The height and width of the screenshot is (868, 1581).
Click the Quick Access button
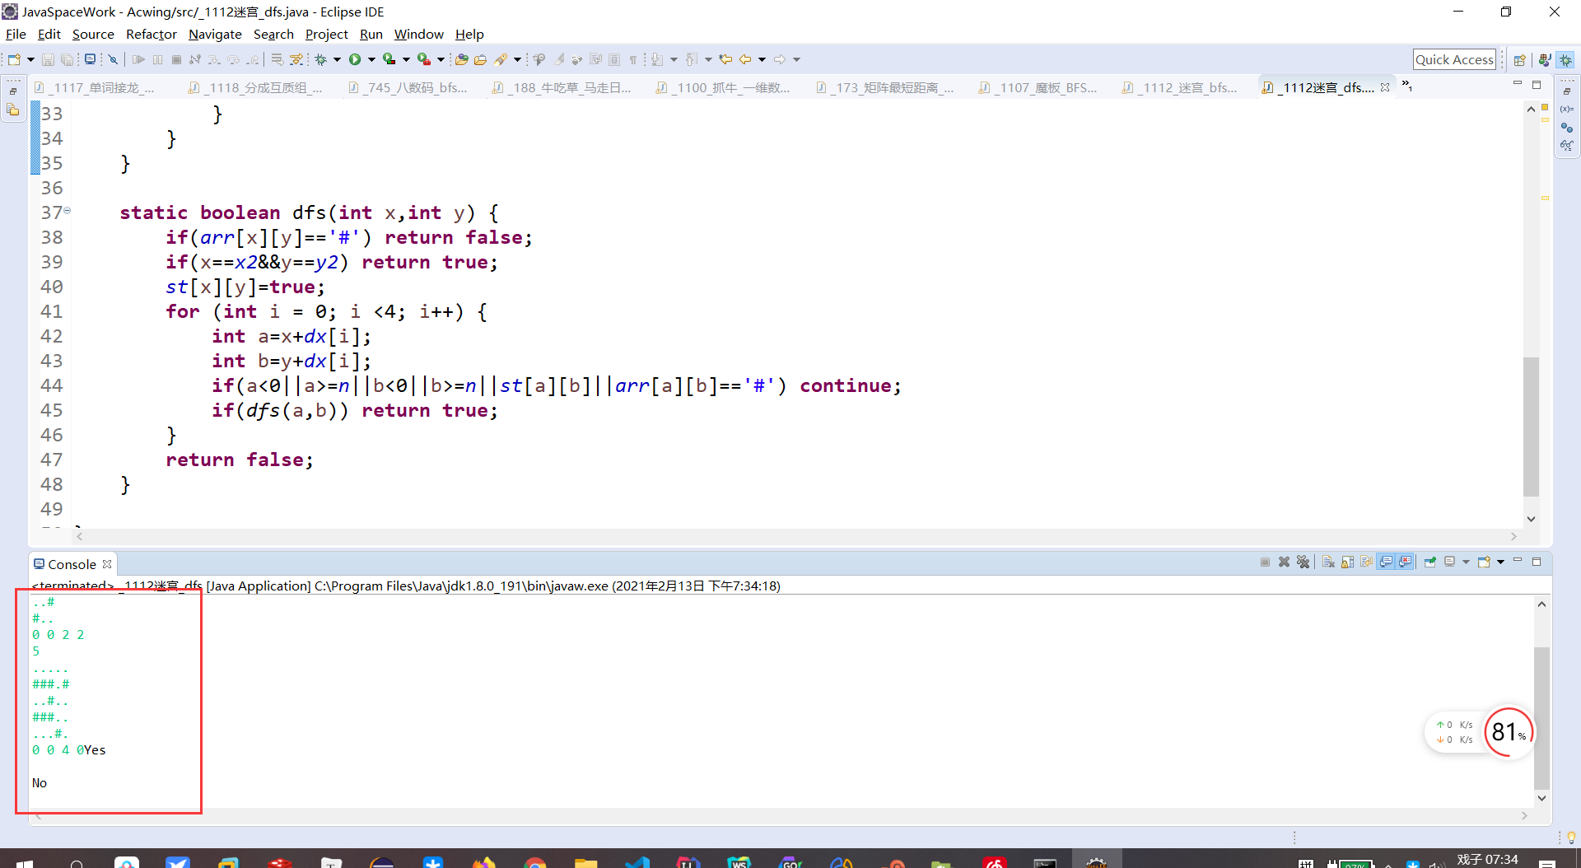pos(1454,59)
